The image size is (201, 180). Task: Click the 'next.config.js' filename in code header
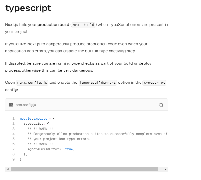coord(26,105)
